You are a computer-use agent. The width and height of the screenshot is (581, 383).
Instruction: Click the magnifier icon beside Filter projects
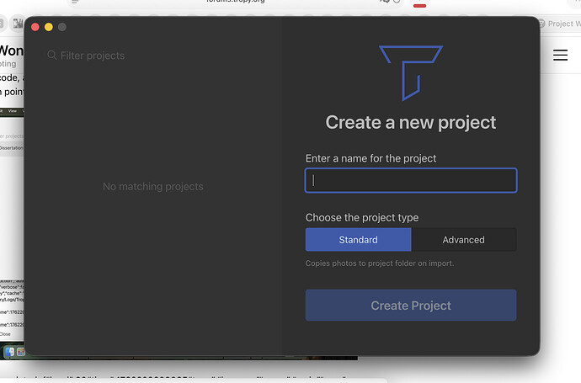tap(52, 56)
